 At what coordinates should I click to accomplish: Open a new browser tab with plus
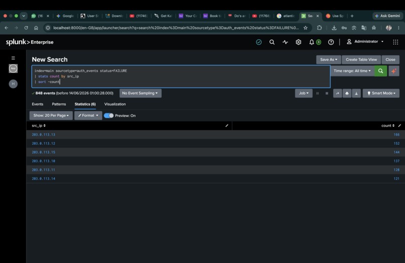[352, 16]
